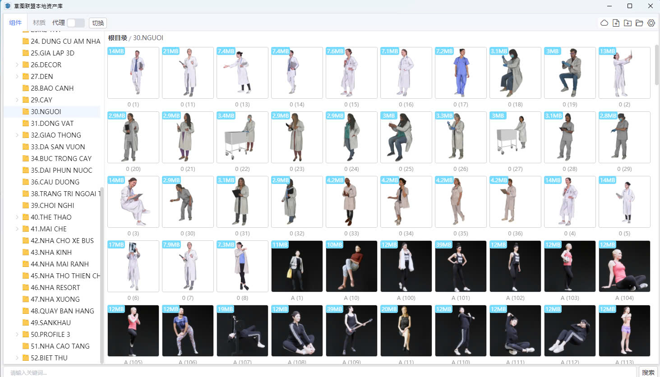This screenshot has width=660, height=377.
Task: Click the folder icon beside 47.NHA XUONG
Action: [x=26, y=299]
